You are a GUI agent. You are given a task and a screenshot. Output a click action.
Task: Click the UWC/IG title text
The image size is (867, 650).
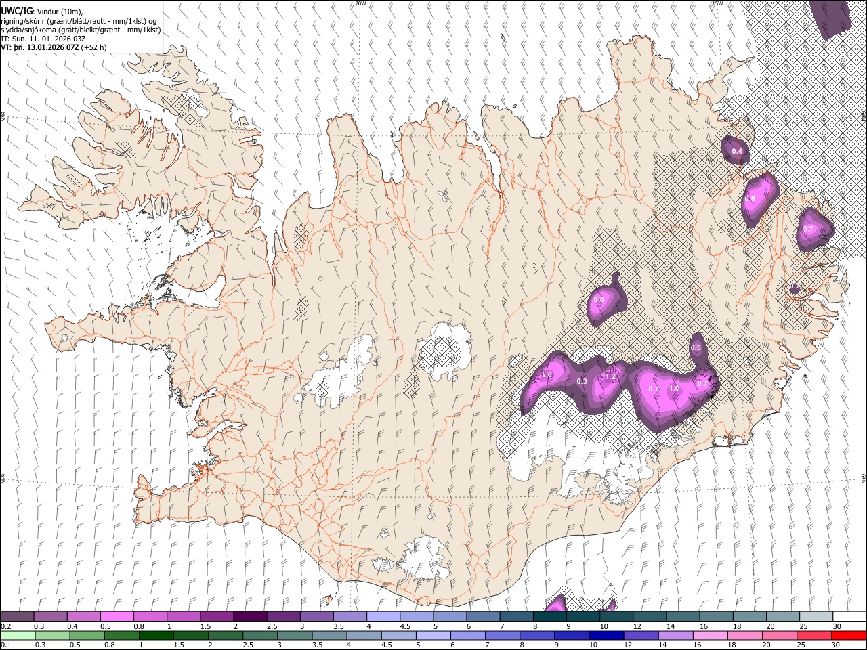pos(16,11)
